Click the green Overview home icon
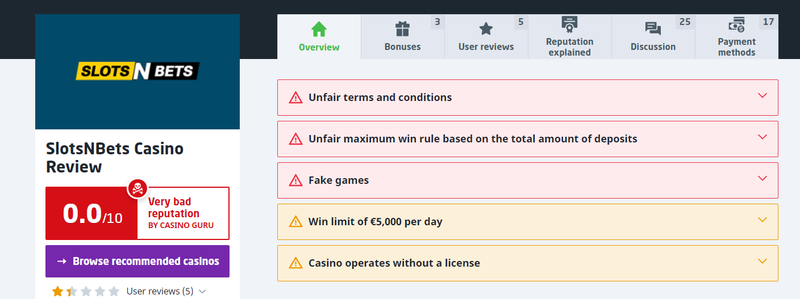This screenshot has height=299, width=800. click(x=319, y=29)
